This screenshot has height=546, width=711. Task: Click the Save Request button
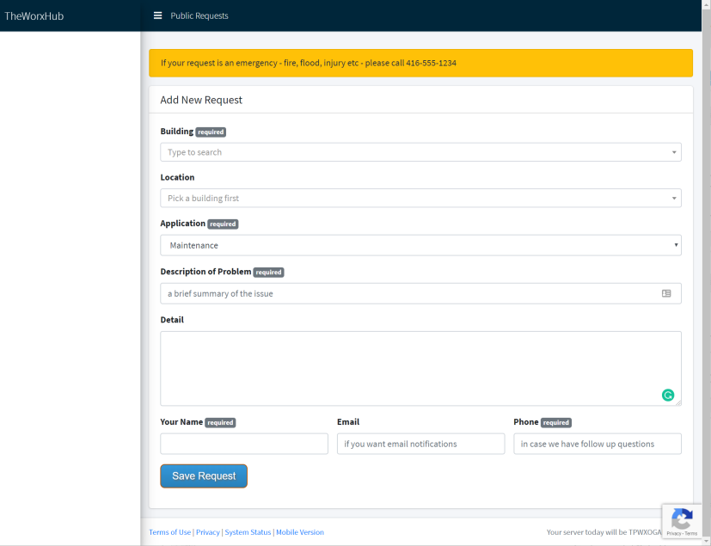tap(204, 476)
